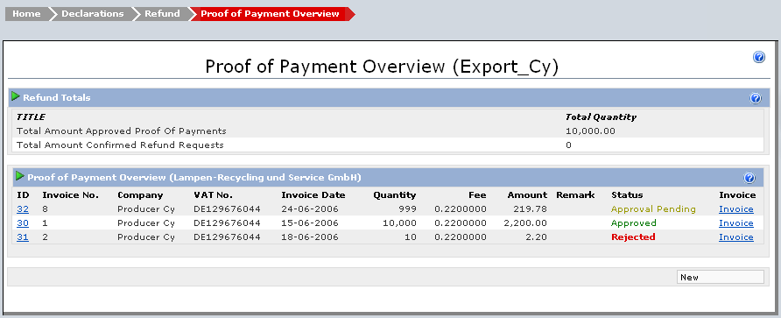The height and width of the screenshot is (318, 781).
Task: Click the 10,000.00 total quantity value
Action: coord(590,131)
